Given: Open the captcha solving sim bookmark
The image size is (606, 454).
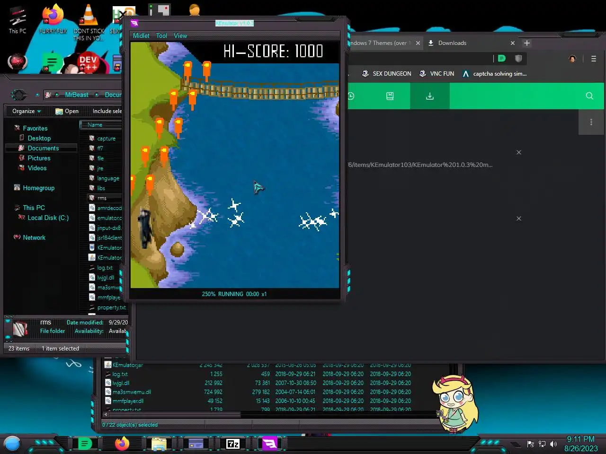Looking at the screenshot, I should coord(494,74).
